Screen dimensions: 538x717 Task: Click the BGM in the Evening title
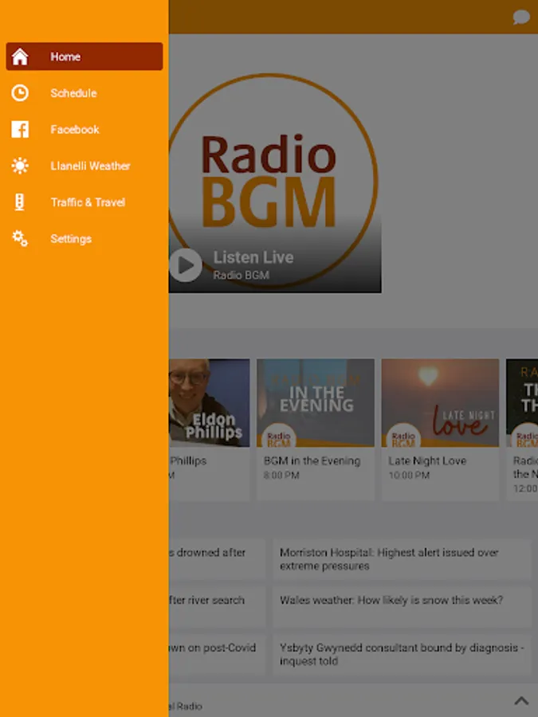(x=312, y=461)
